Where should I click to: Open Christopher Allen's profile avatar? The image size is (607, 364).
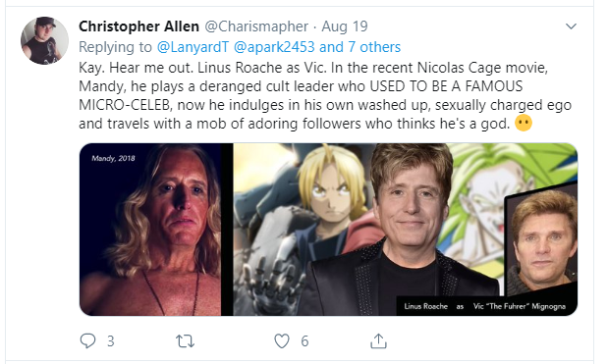coord(44,40)
